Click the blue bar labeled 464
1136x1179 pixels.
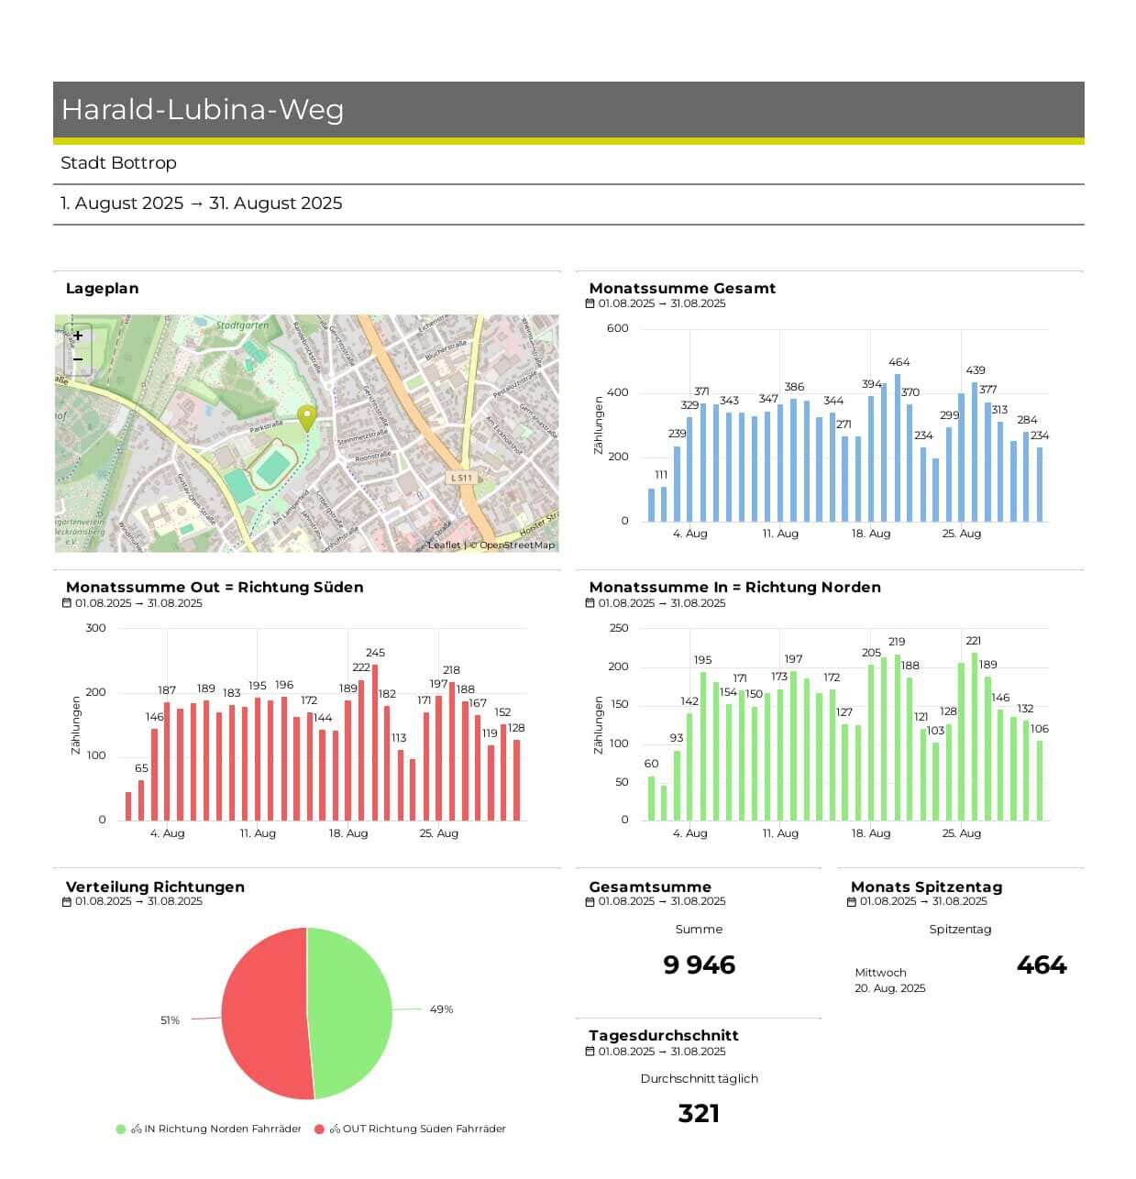pyautogui.click(x=898, y=447)
